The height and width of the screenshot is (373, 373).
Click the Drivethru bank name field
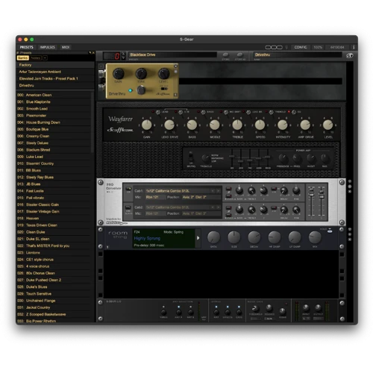tap(298, 54)
